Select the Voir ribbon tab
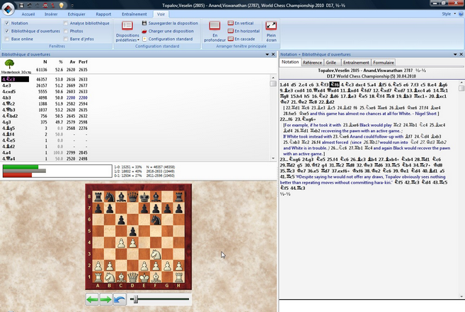The image size is (465, 312). click(x=161, y=14)
